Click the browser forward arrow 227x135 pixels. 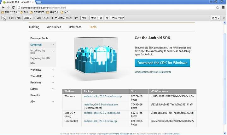click(x=8, y=8)
